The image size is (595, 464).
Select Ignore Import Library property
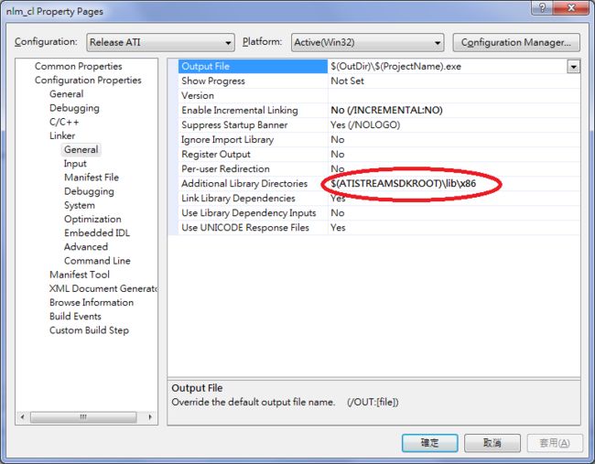pyautogui.click(x=253, y=140)
